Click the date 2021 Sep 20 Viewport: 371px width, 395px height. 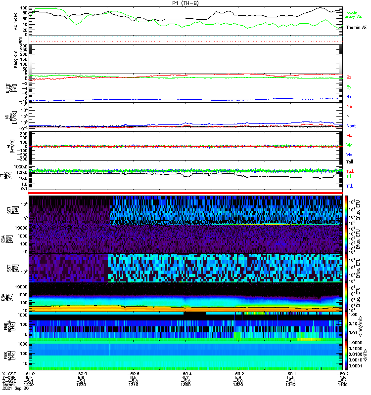15,388
